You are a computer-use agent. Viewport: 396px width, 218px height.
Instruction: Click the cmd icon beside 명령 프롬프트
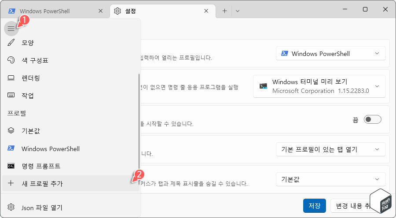click(11, 166)
